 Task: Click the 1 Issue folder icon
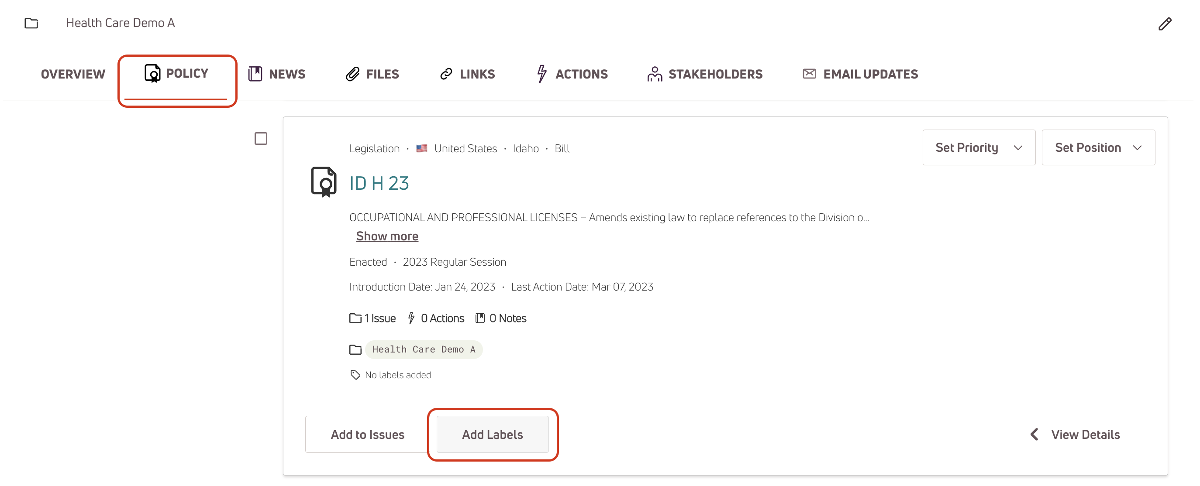tap(355, 318)
